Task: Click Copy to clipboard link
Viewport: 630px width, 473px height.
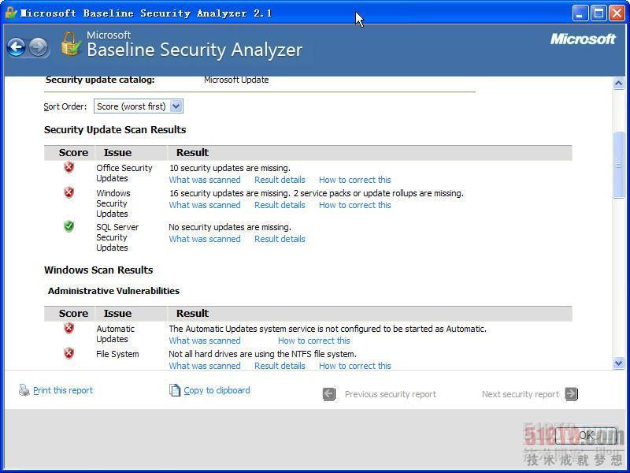Action: (x=217, y=390)
